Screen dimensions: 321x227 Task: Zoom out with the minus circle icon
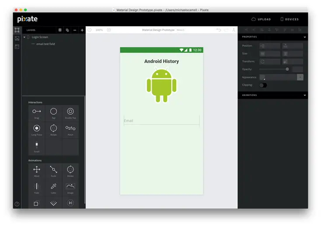coord(90,30)
